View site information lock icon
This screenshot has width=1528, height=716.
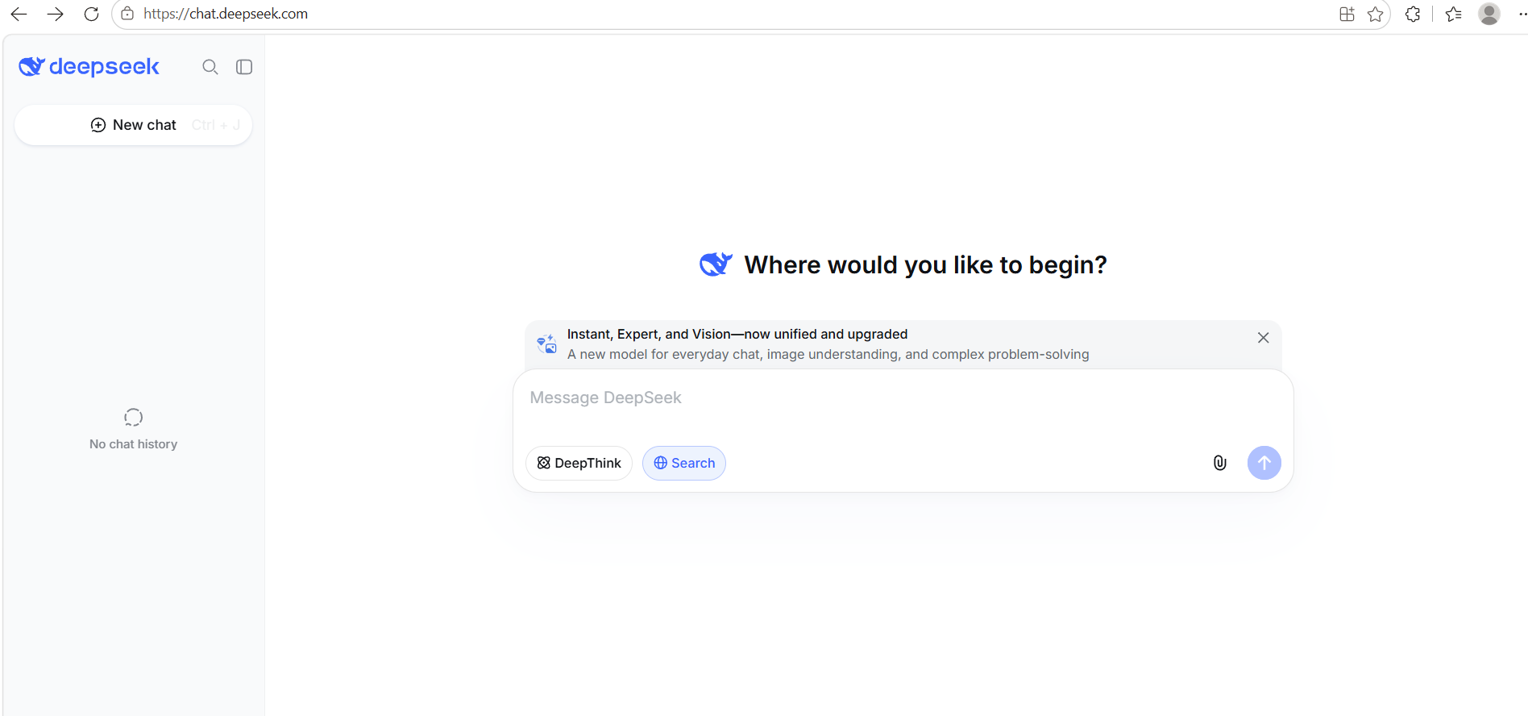tap(127, 14)
